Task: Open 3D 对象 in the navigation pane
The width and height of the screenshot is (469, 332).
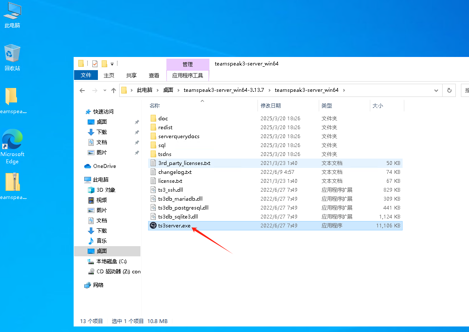Action: coord(106,190)
